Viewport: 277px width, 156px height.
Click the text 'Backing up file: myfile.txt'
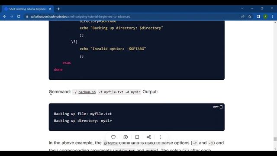83,114
